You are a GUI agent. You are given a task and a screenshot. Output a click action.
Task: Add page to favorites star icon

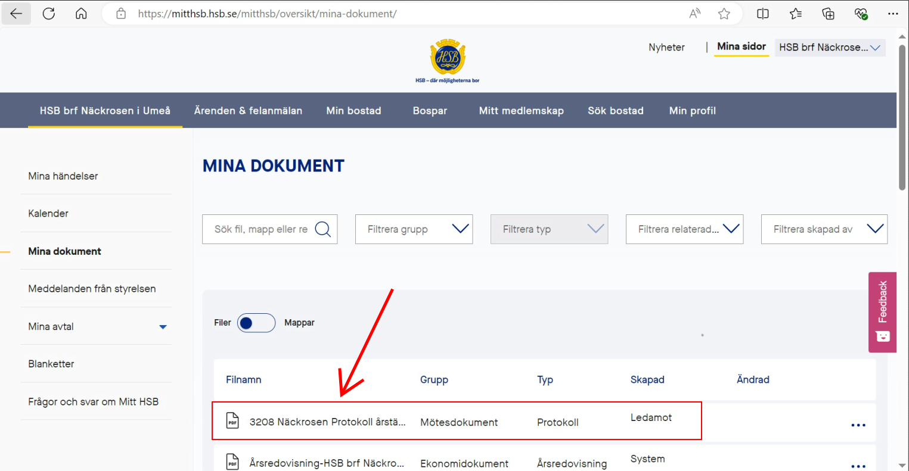[x=724, y=14]
